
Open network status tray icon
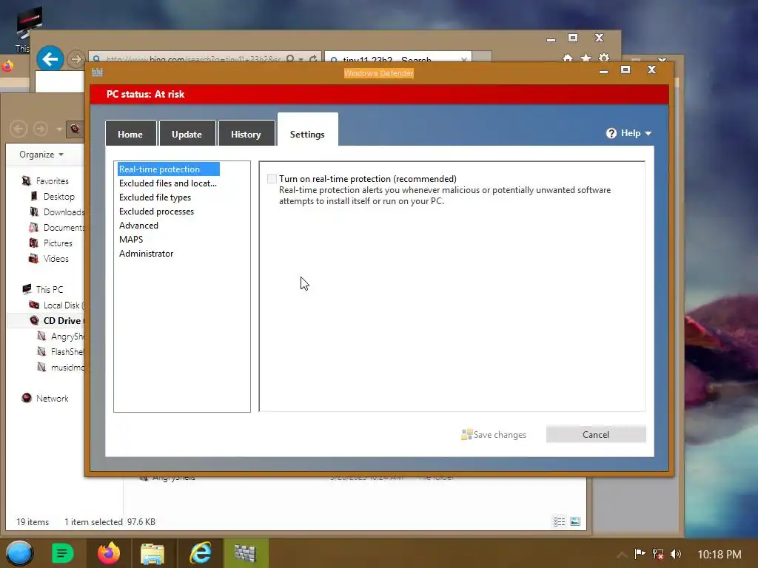(658, 554)
